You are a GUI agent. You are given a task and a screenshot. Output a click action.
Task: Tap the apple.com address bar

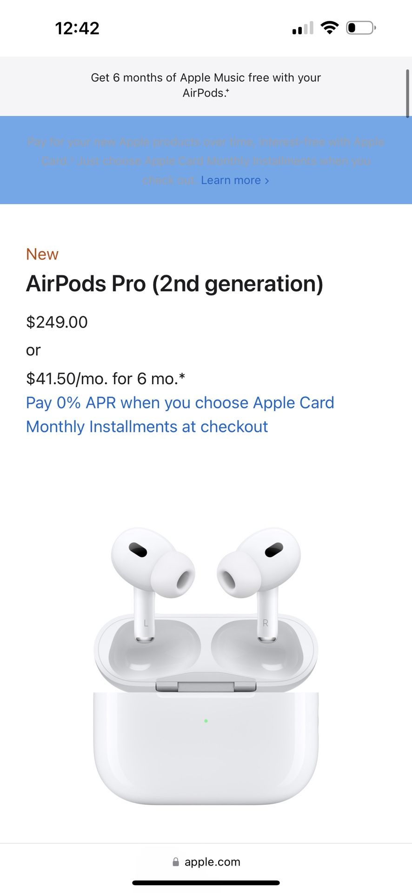click(212, 861)
